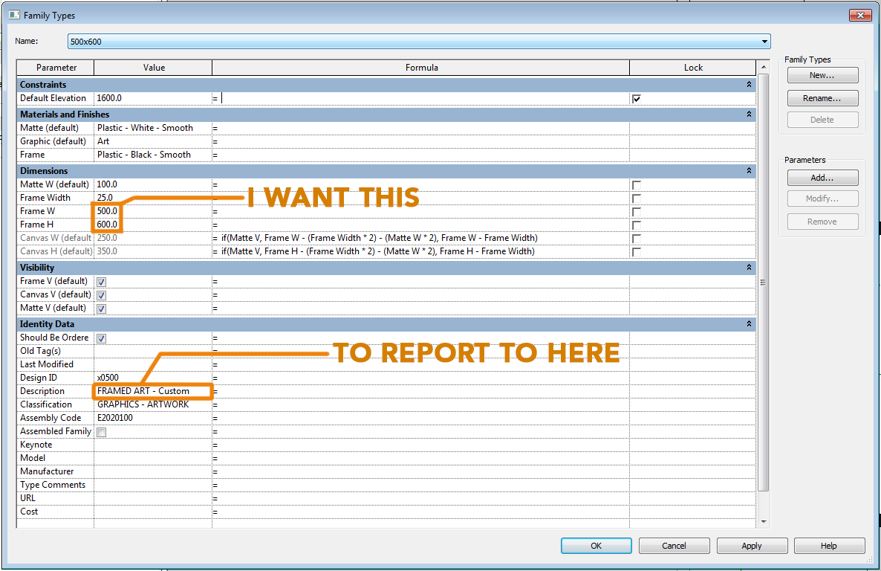This screenshot has height=571, width=881.
Task: Collapse the Constraints section
Action: coord(748,84)
